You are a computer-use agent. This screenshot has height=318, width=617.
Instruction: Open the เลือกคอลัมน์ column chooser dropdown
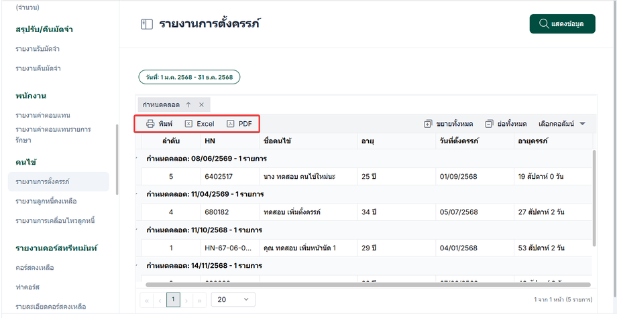coord(562,124)
